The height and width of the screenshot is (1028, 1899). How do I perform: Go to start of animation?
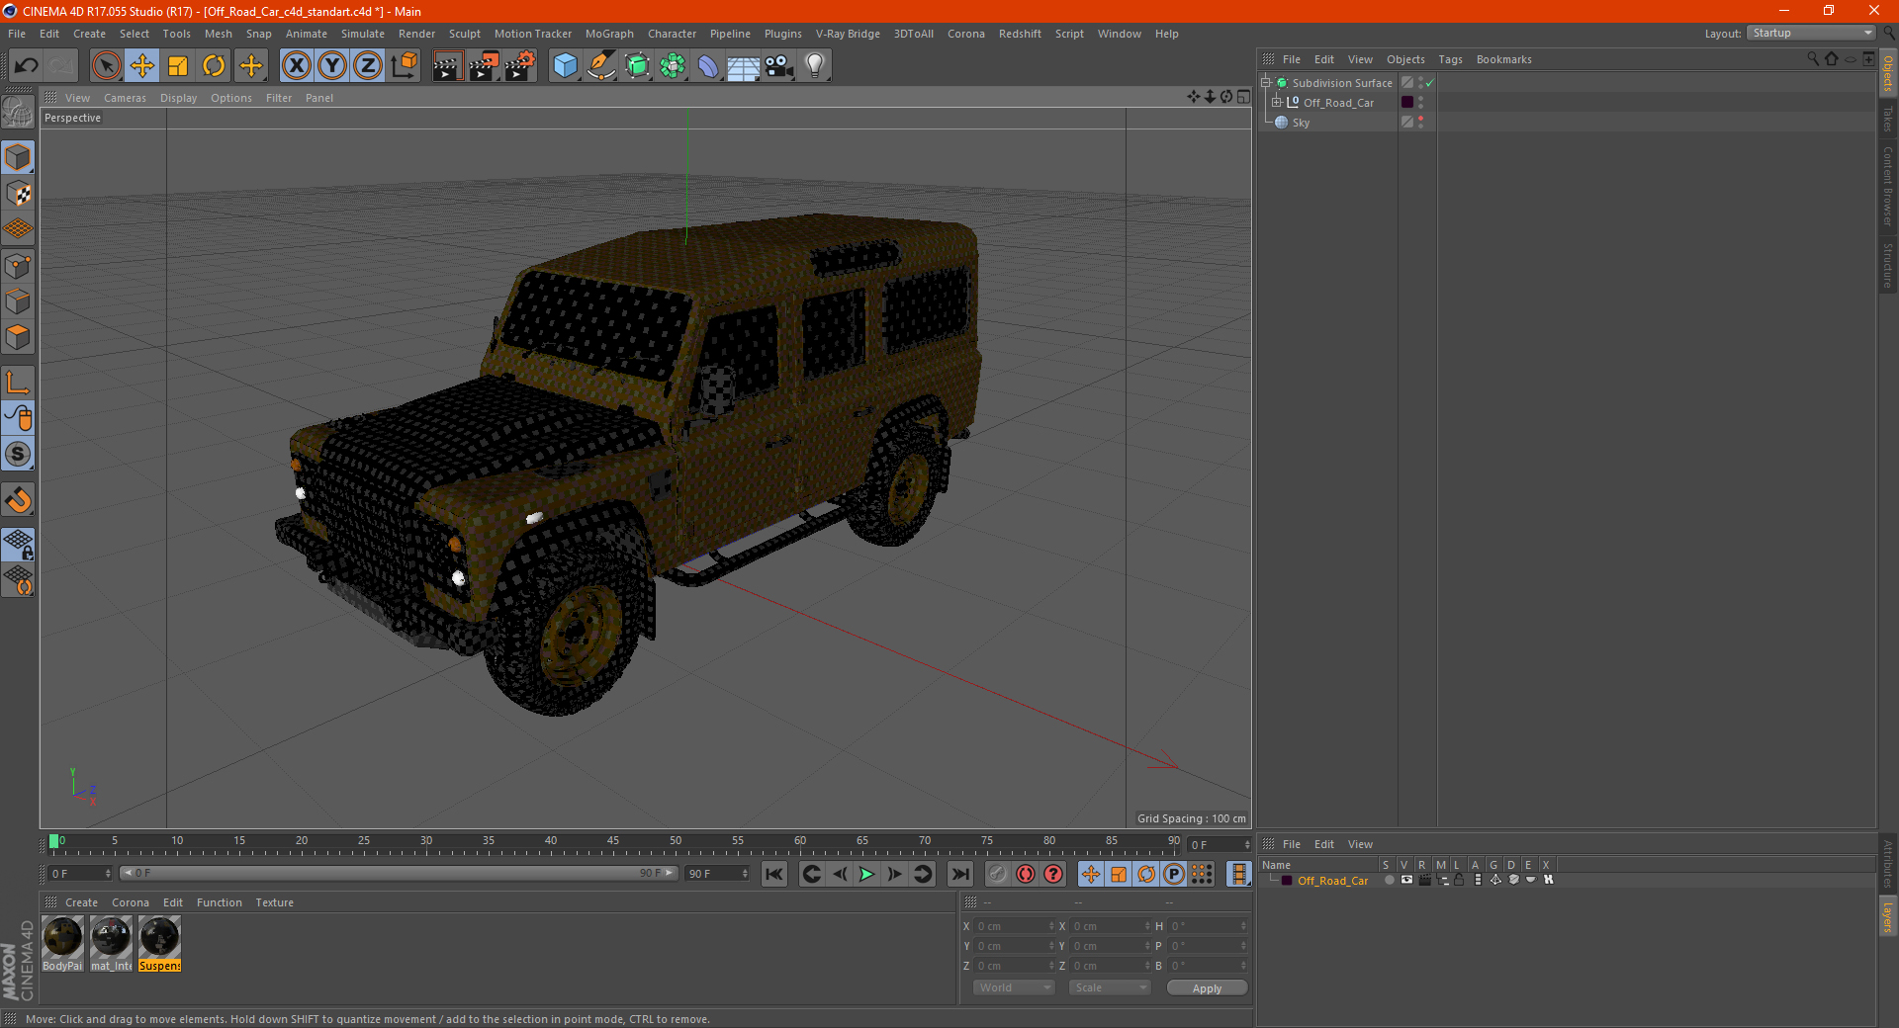click(x=774, y=874)
